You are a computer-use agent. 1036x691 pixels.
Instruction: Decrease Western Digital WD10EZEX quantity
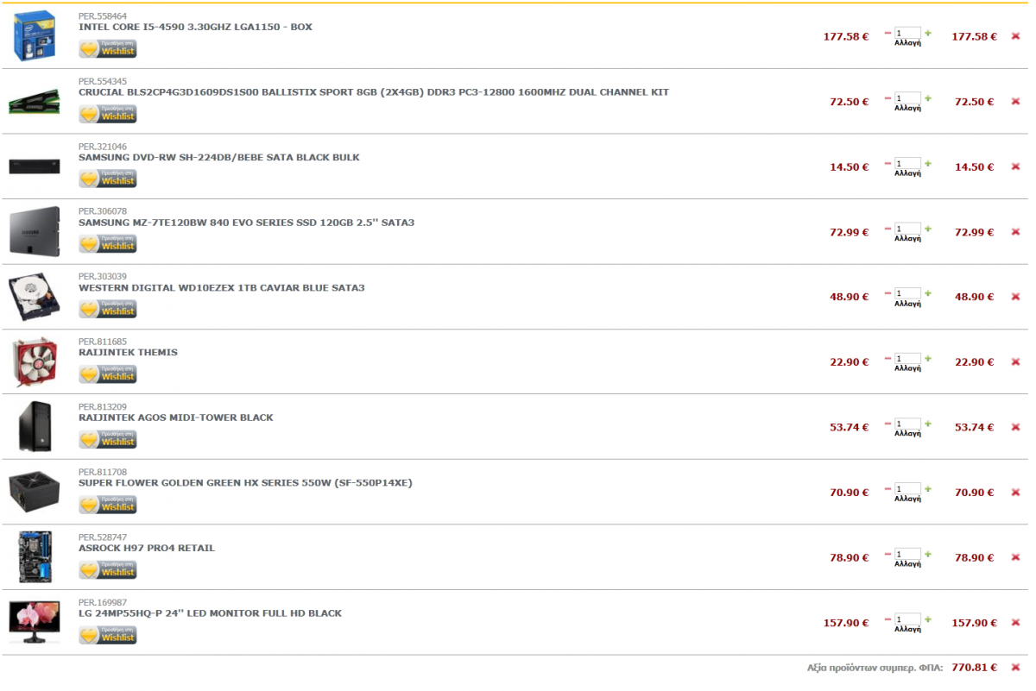coord(888,293)
